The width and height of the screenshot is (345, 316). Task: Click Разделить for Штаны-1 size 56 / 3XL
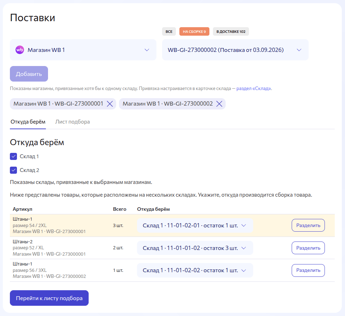pos(308,270)
